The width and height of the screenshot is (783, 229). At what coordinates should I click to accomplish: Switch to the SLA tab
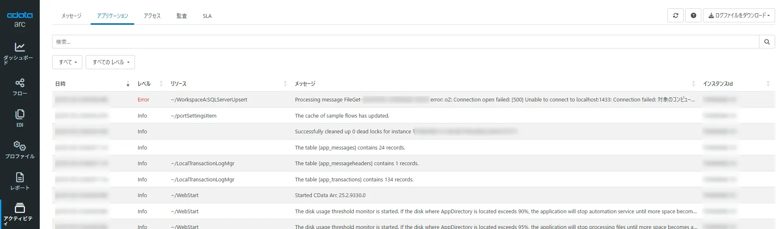[207, 16]
